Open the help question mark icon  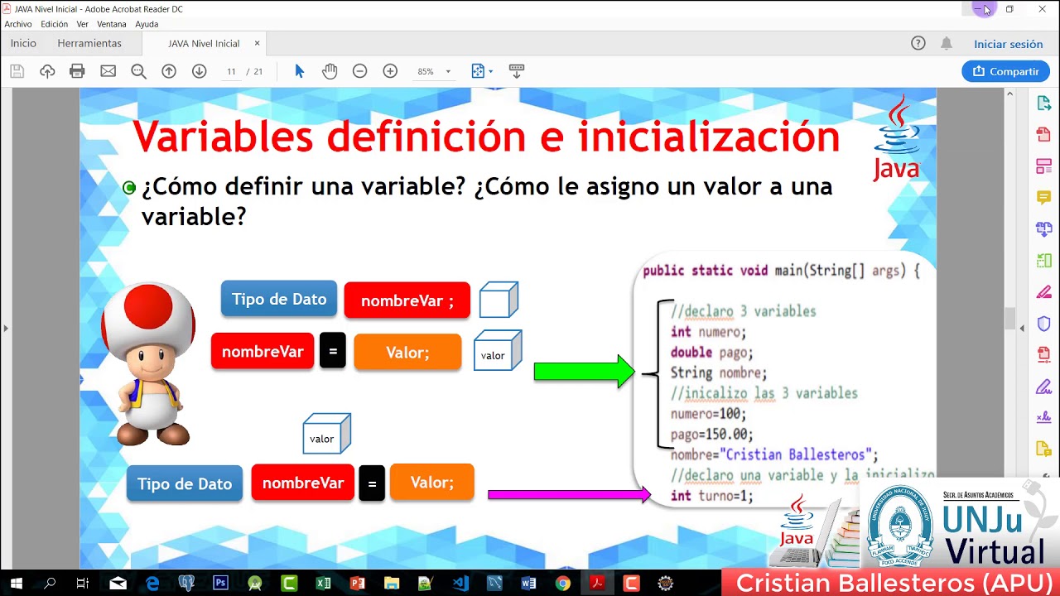point(918,44)
